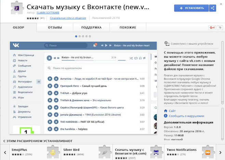Click Игры in the VK sidebar
This screenshot has width=225, height=160.
(x=18, y=98)
